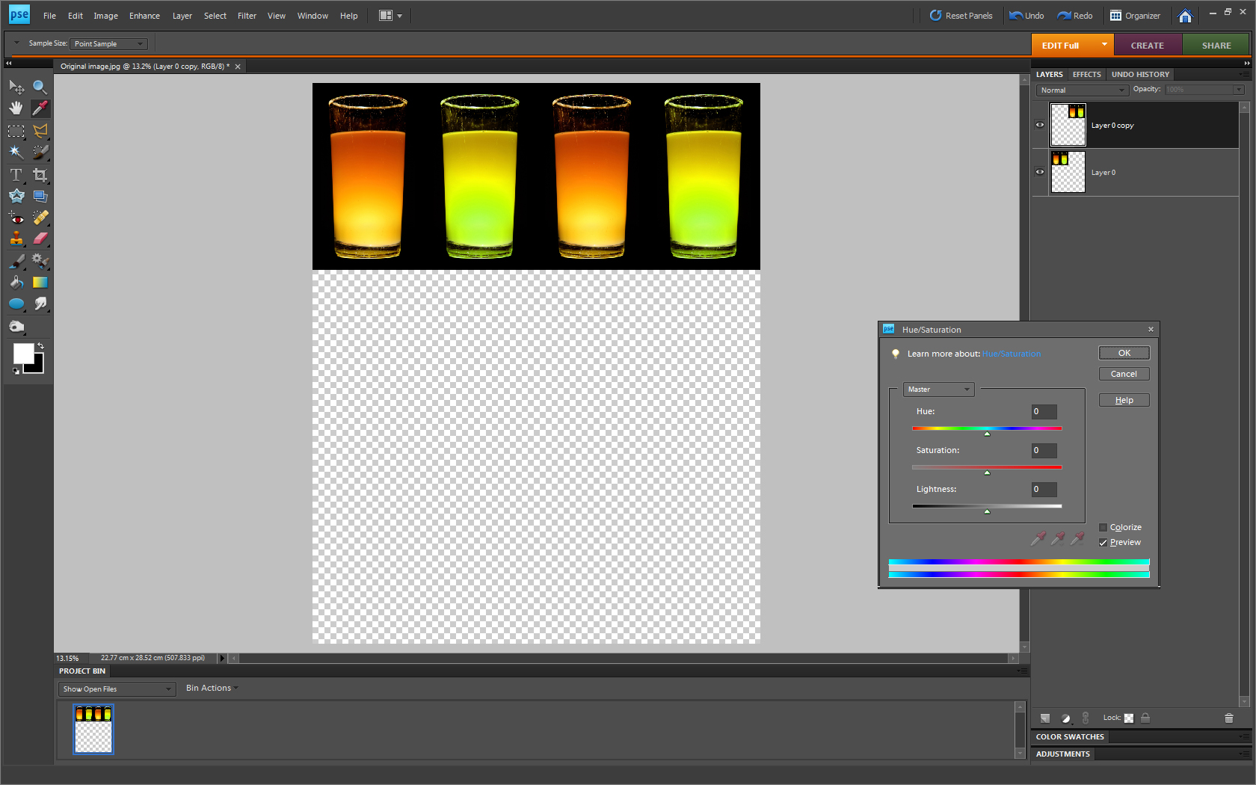Screen dimensions: 1256x785
Task: Select the Hand tool
Action: click(16, 108)
